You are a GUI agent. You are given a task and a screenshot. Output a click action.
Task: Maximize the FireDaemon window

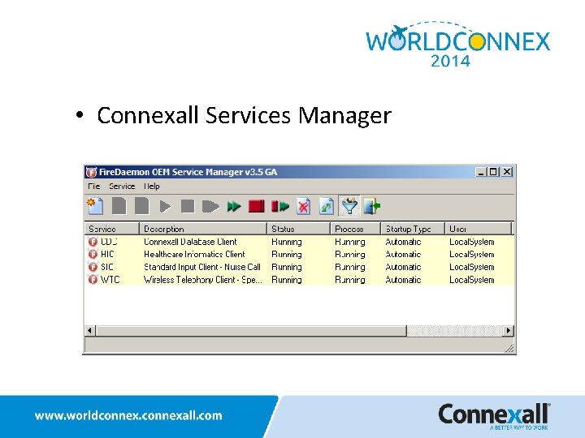click(493, 172)
